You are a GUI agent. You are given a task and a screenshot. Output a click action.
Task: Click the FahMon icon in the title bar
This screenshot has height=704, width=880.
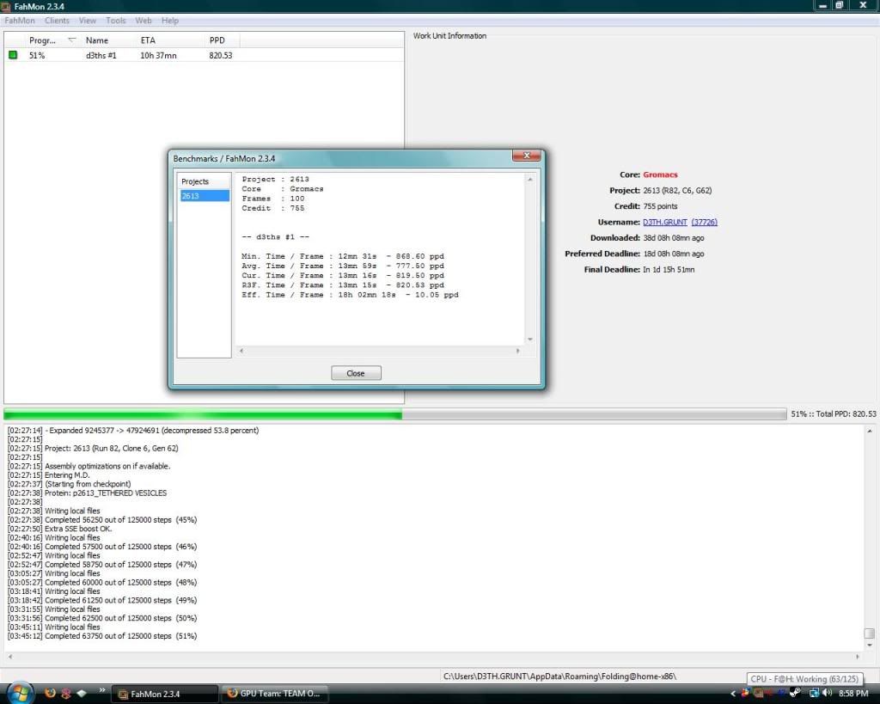point(6,6)
